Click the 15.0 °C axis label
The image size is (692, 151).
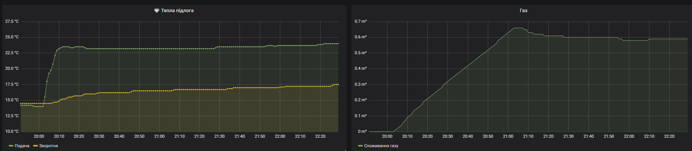click(12, 100)
